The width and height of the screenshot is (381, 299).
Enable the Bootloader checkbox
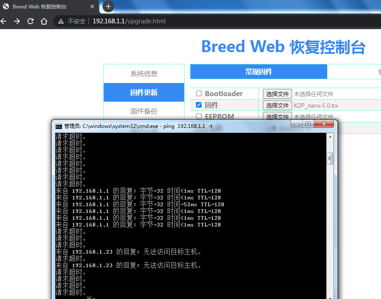pos(199,94)
